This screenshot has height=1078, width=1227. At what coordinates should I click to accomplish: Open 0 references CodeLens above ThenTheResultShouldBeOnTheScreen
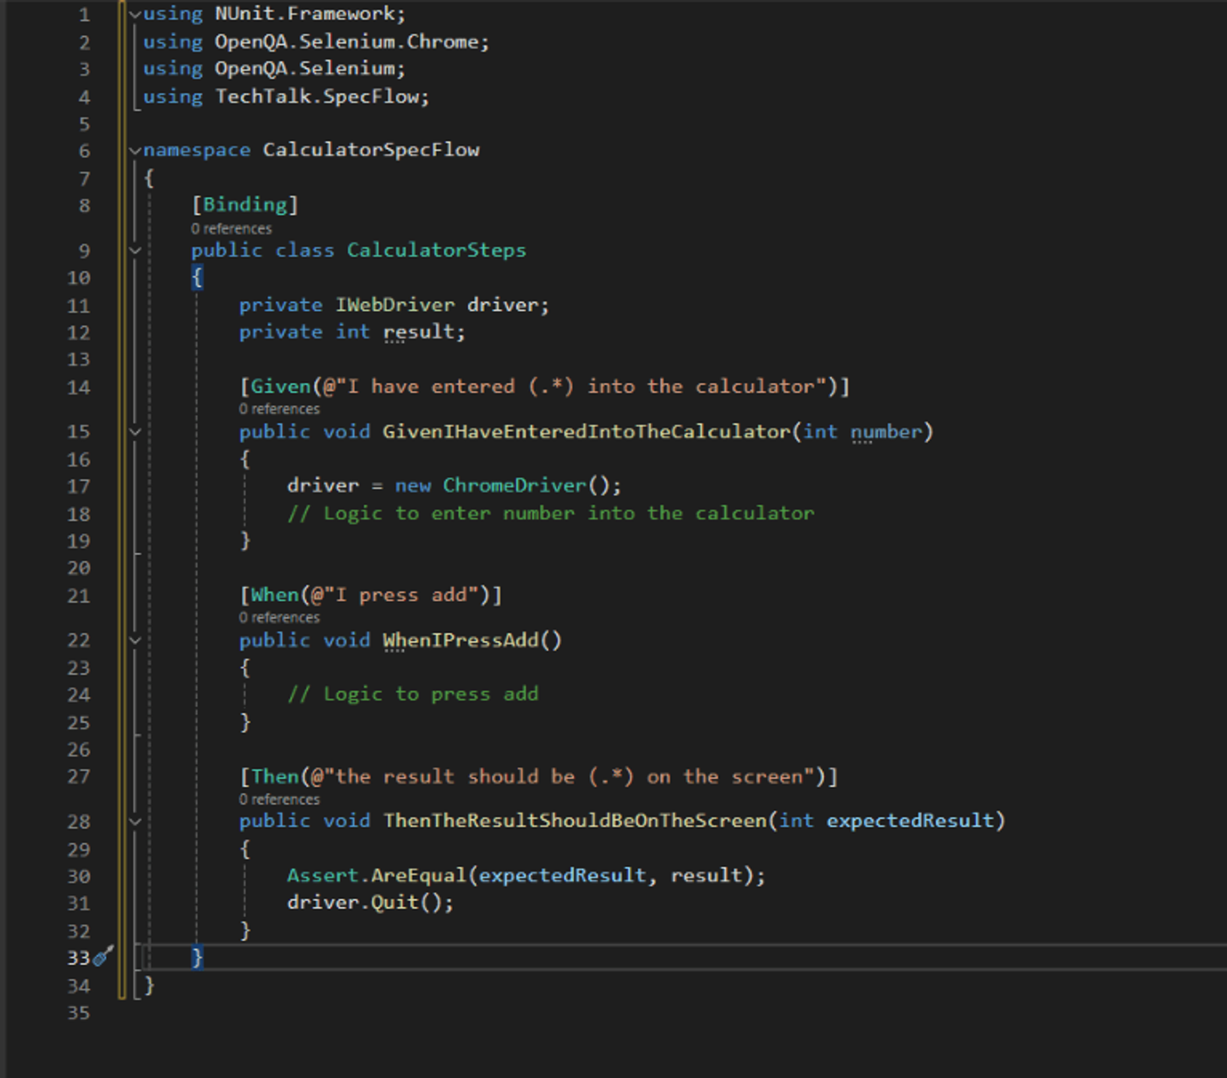coord(280,799)
